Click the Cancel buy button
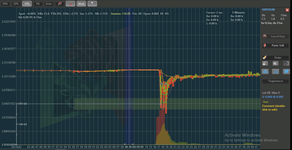This screenshot has height=150, width=292. (x=275, y=36)
